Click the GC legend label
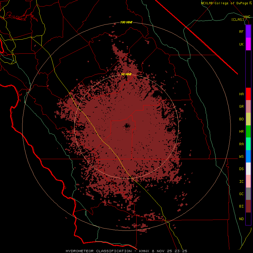The height and width of the screenshot is (253, 253). (x=241, y=194)
